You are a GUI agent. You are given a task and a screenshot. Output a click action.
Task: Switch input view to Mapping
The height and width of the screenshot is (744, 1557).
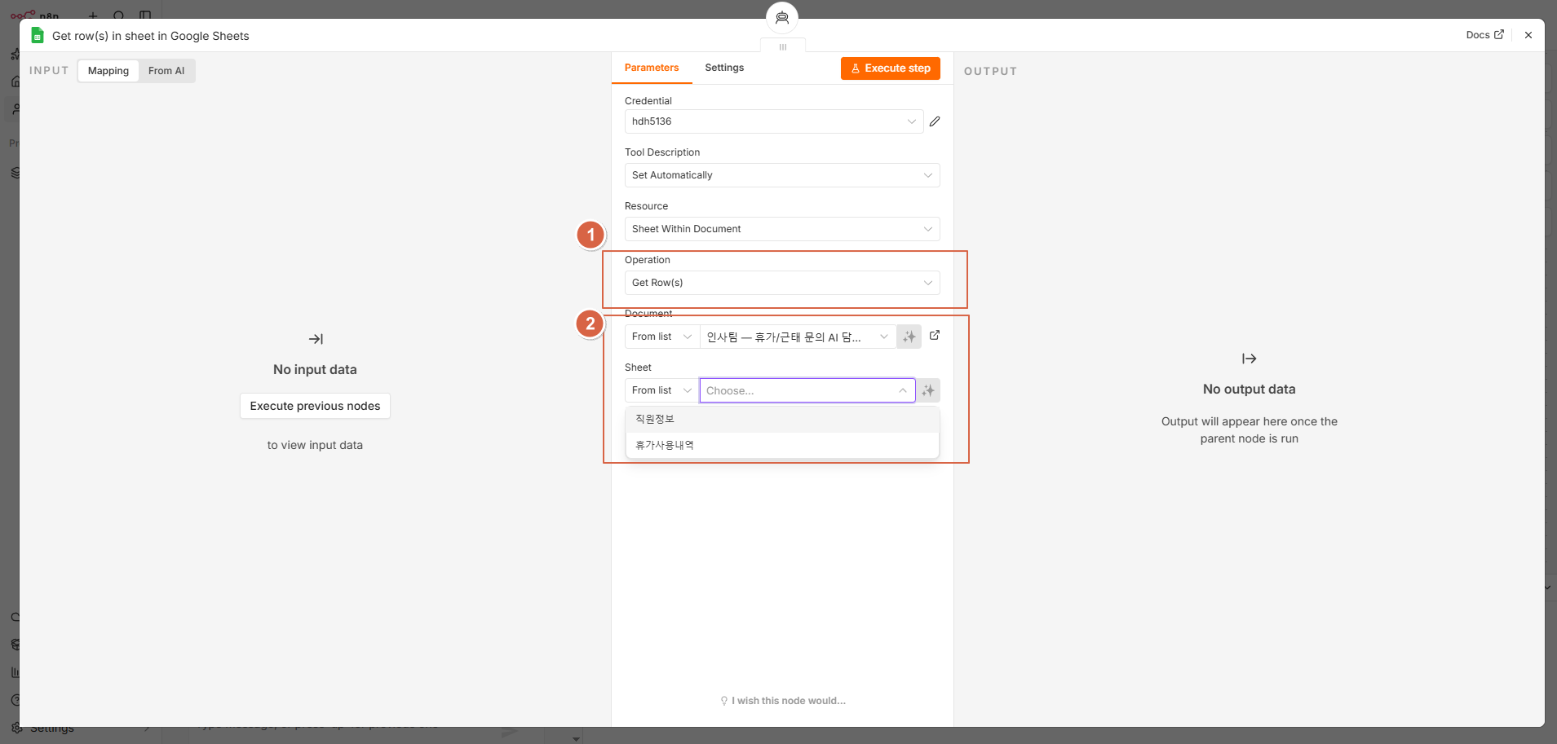click(x=108, y=71)
